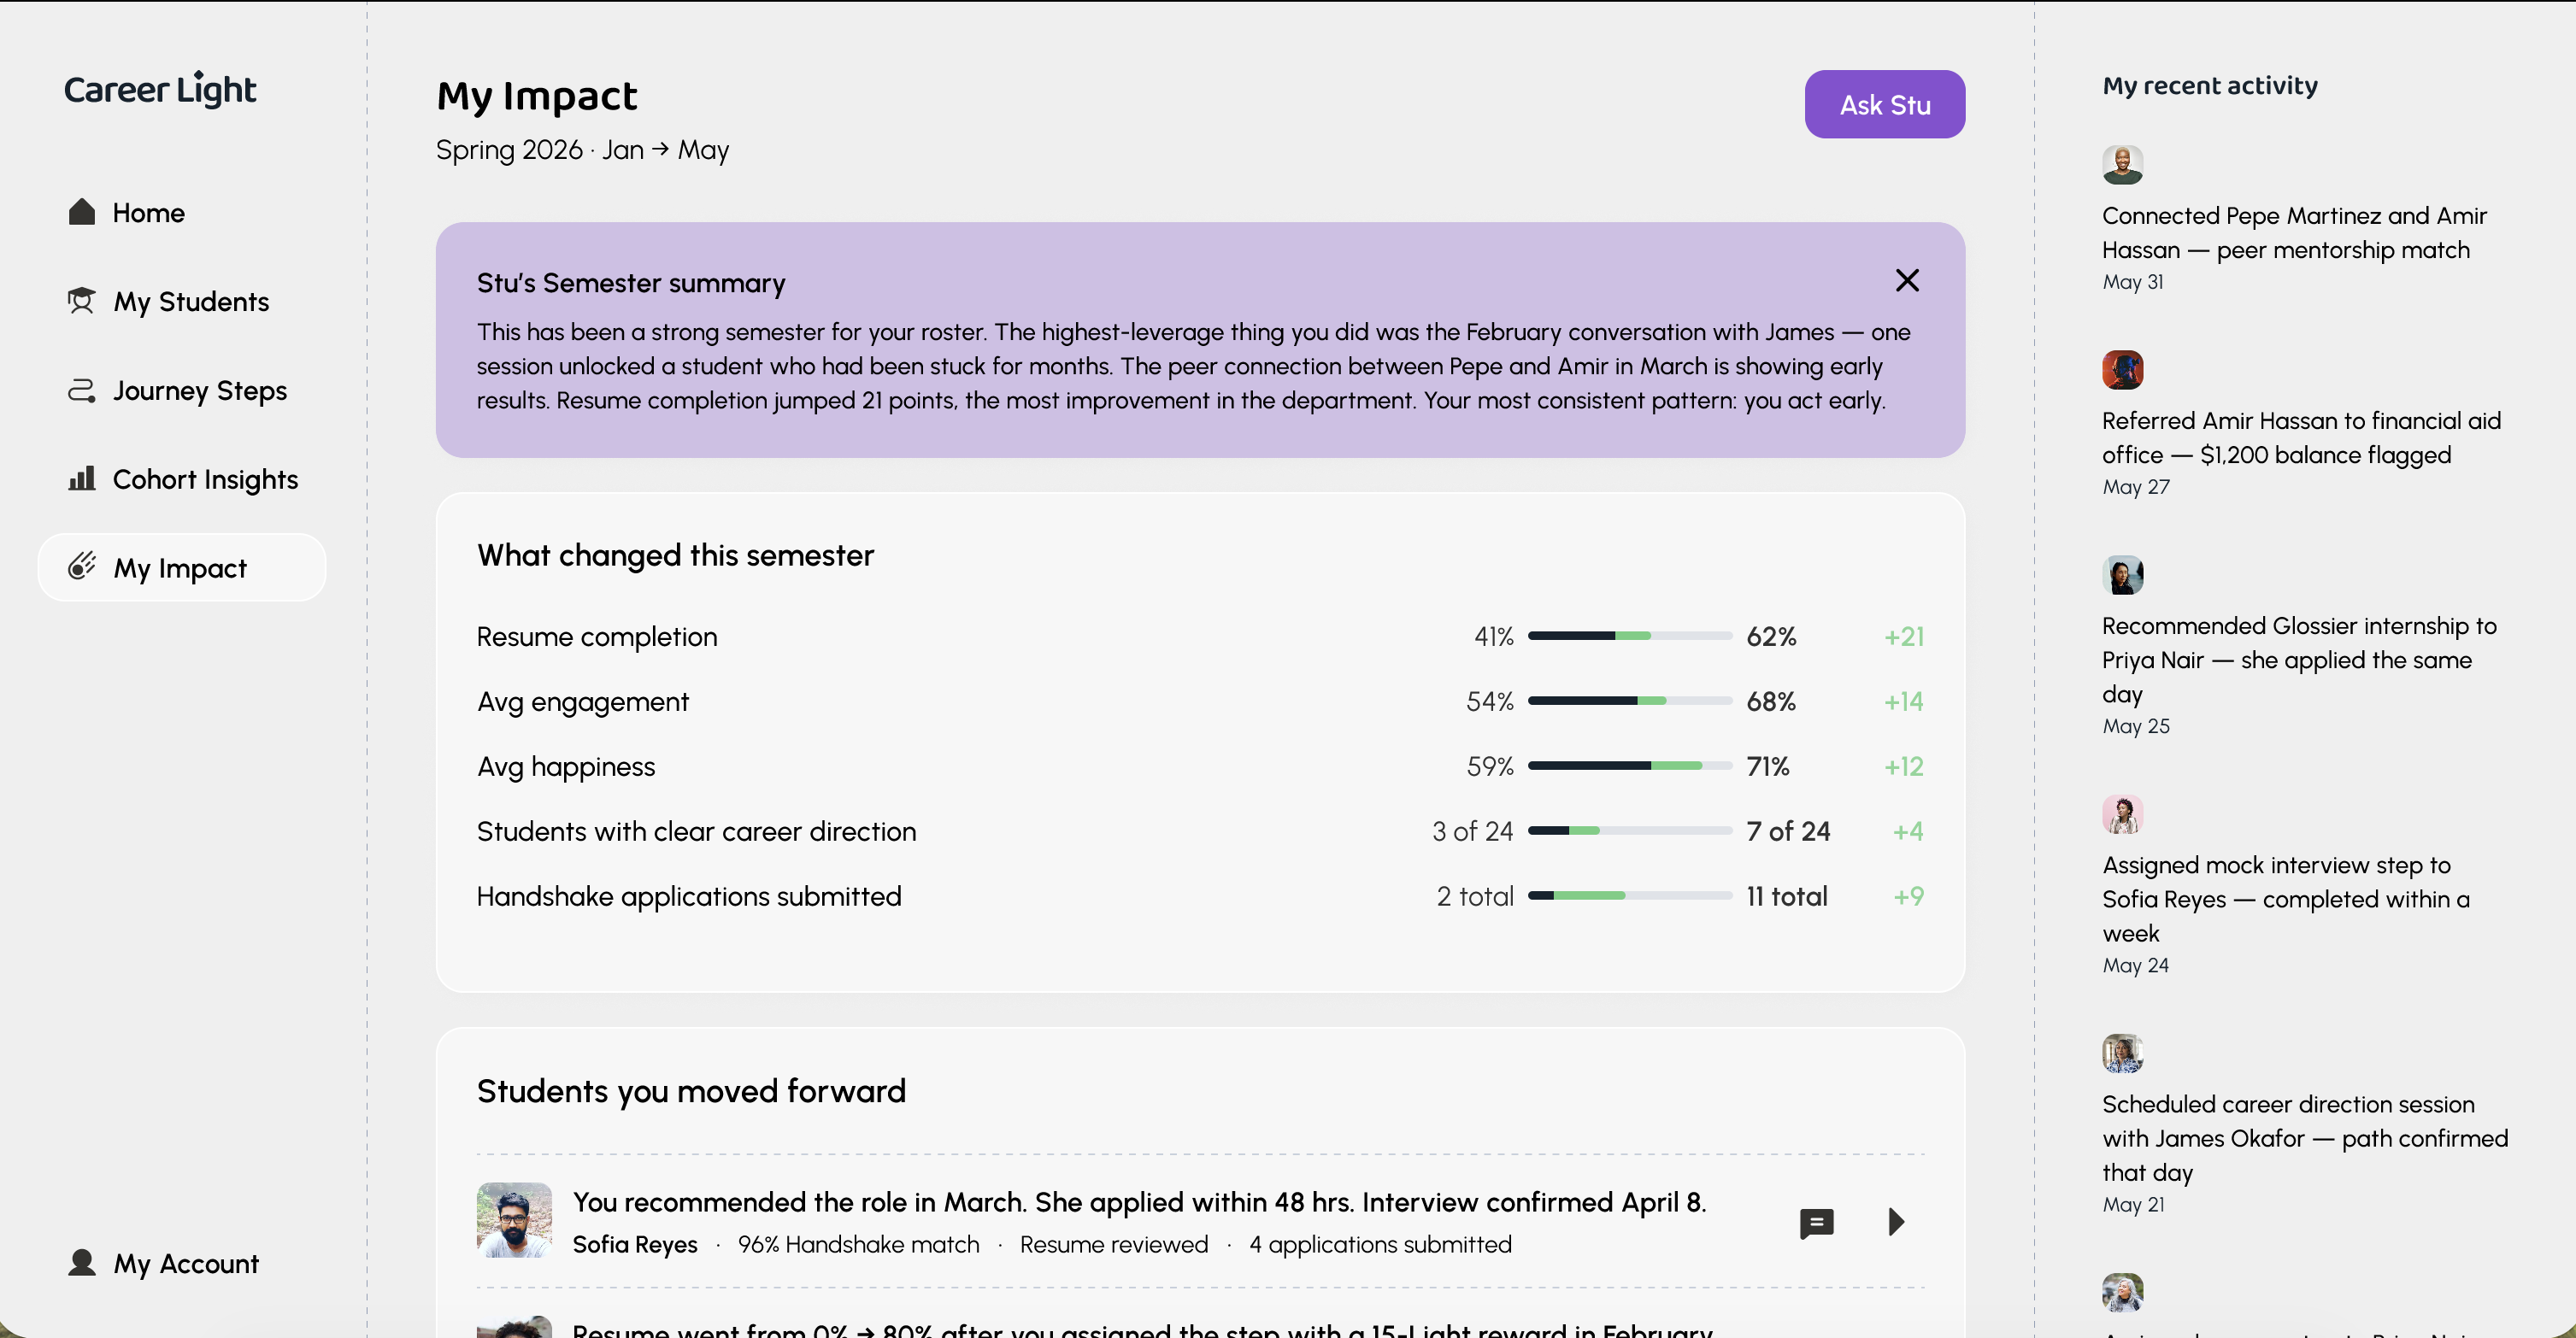Click 'Recommended Glossier internship' activity text
The height and width of the screenshot is (1338, 2576).
click(x=2299, y=660)
